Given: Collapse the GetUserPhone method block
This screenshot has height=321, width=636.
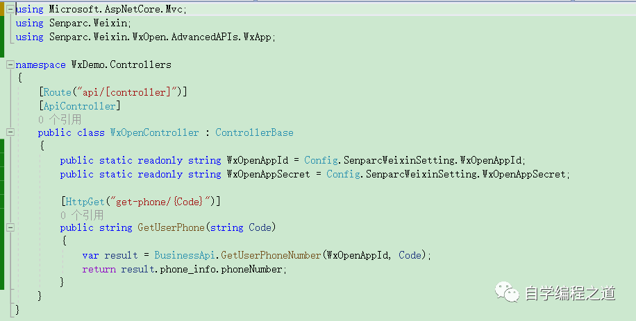Looking at the screenshot, I should coord(10,227).
